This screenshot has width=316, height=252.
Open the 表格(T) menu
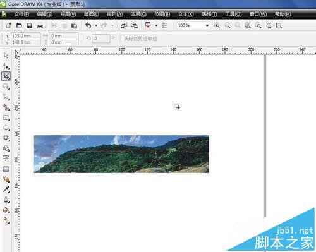click(209, 15)
